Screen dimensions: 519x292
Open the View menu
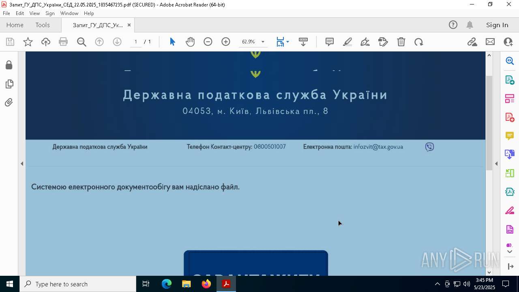coord(34,13)
